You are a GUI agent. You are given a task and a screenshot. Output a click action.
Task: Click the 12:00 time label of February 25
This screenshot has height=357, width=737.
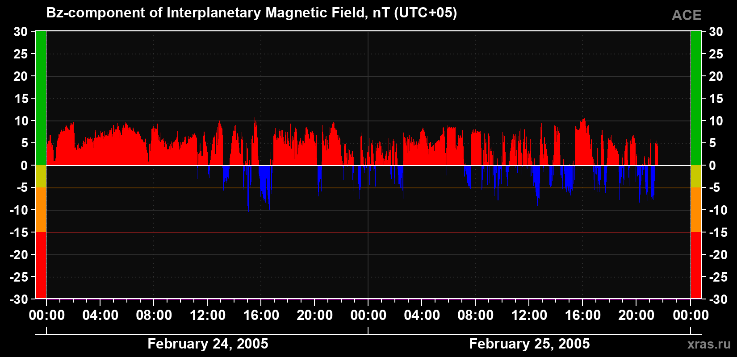pyautogui.click(x=529, y=315)
